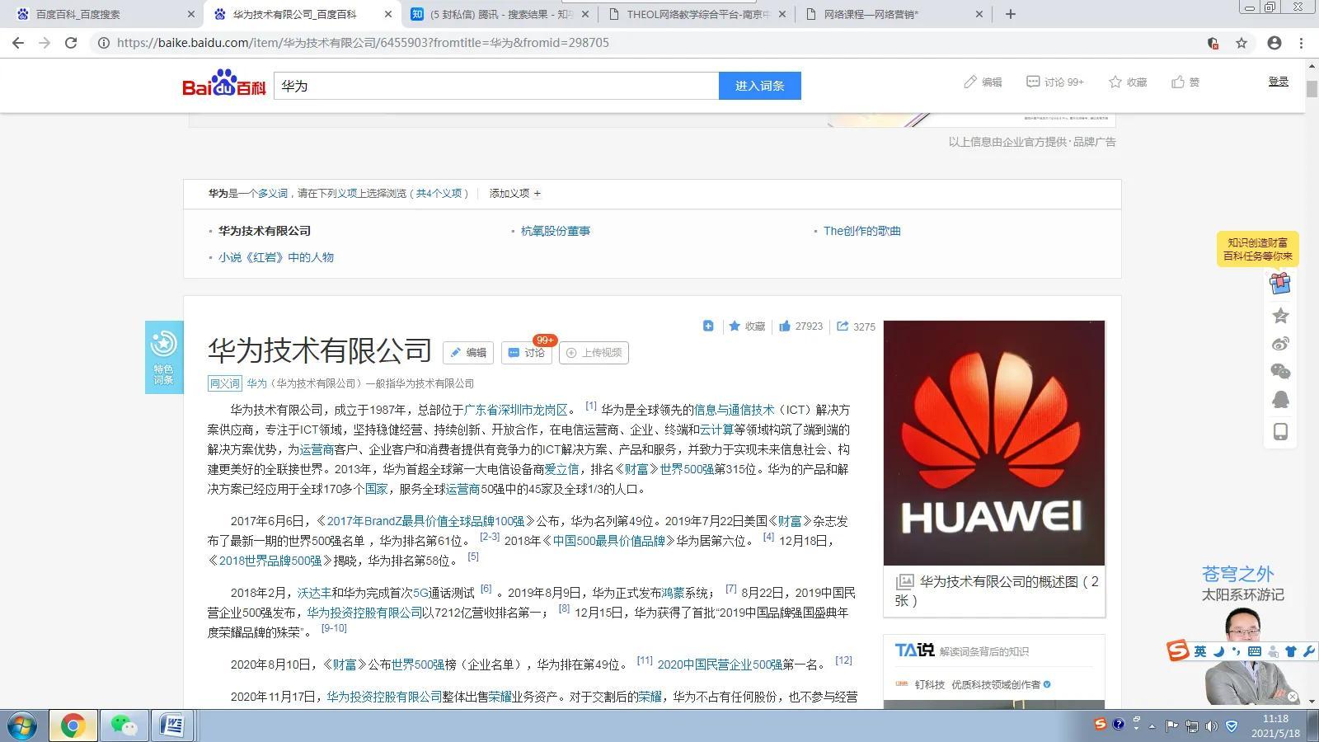
Task: Click the Baidu Baike logo
Action: click(223, 83)
